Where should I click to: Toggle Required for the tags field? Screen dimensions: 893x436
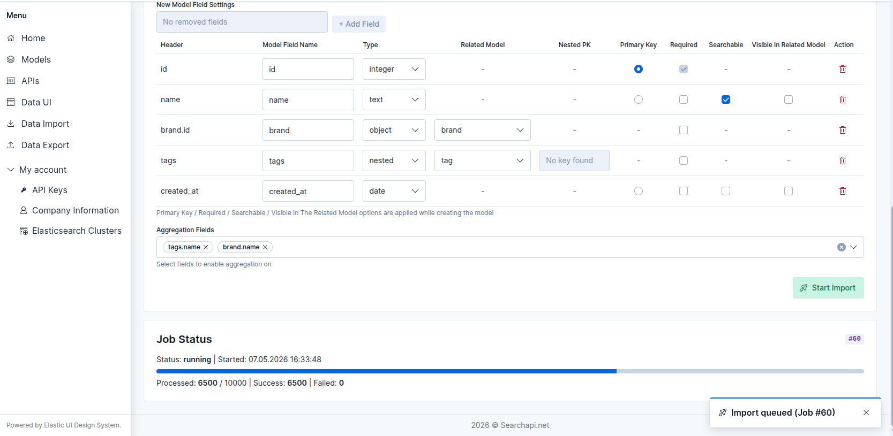[x=684, y=160]
